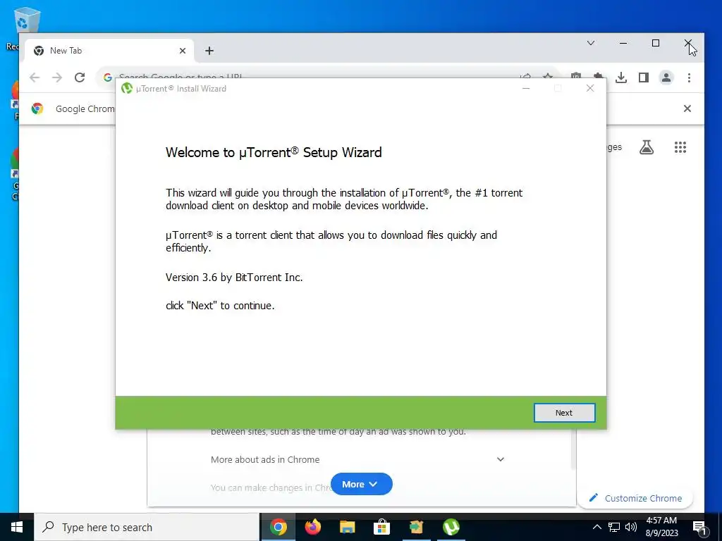The image size is (722, 541).
Task: Open Chrome from the taskbar
Action: click(278, 527)
